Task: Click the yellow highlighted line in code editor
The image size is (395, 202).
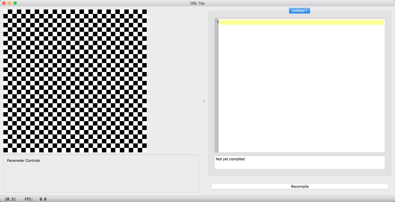Action: [302, 22]
